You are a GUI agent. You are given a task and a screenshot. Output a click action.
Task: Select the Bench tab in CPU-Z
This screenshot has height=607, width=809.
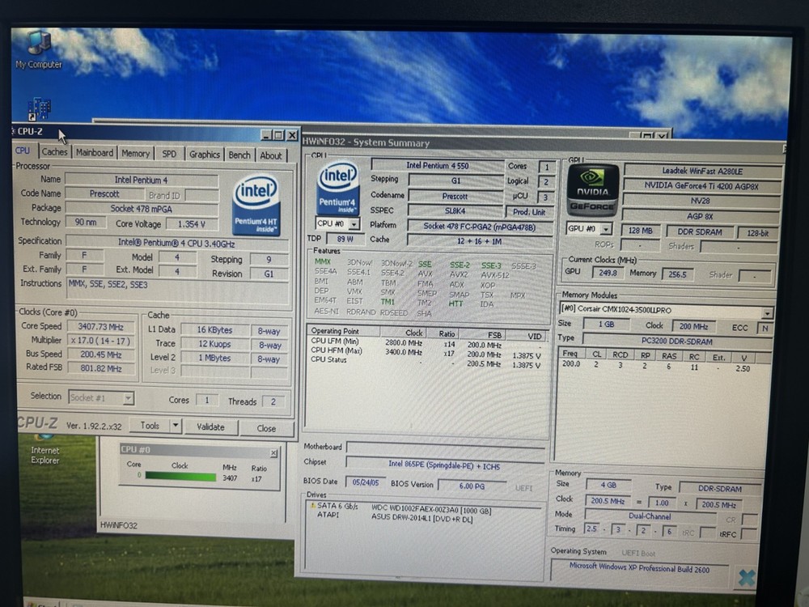(239, 155)
